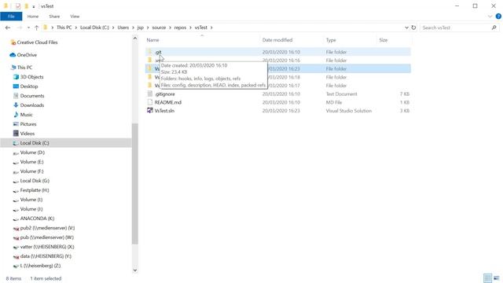Open Festplatte (H:) drive

[35, 190]
